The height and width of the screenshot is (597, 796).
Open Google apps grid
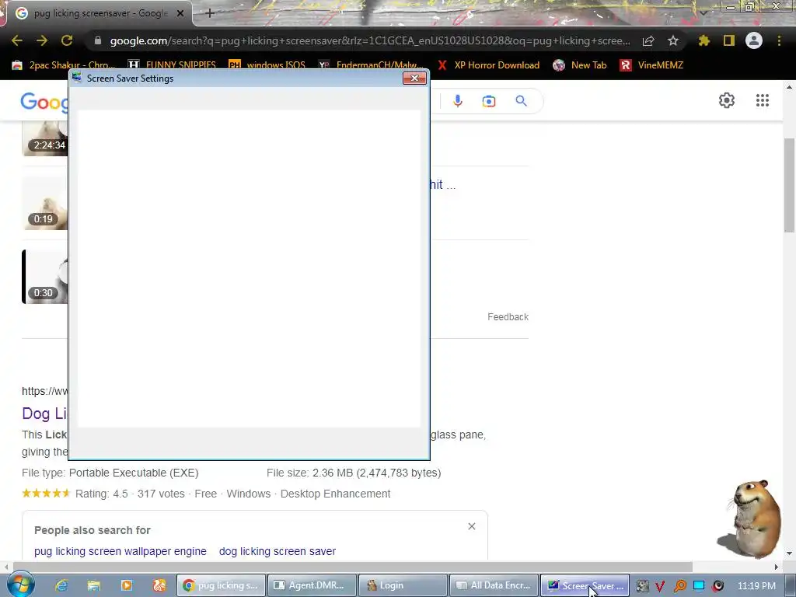762,100
